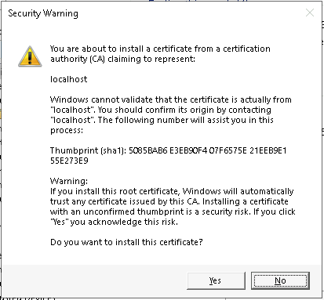Click the yellow warning triangle icon
This screenshot has width=324, height=300.
pyautogui.click(x=30, y=56)
